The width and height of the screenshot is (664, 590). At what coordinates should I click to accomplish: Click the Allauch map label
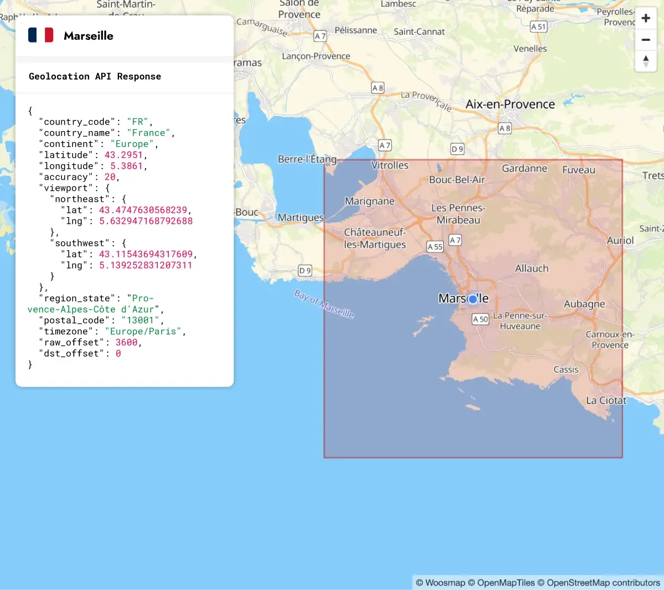click(532, 268)
